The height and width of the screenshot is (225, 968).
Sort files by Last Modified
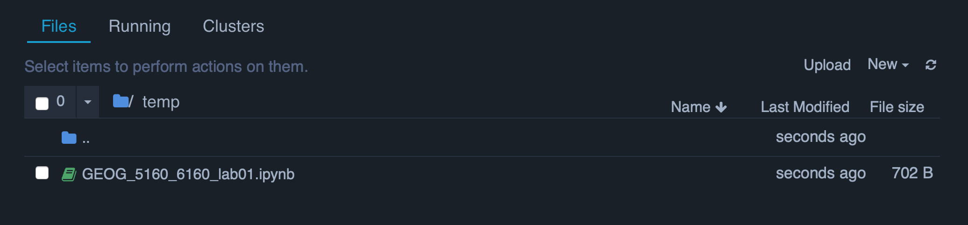point(804,107)
